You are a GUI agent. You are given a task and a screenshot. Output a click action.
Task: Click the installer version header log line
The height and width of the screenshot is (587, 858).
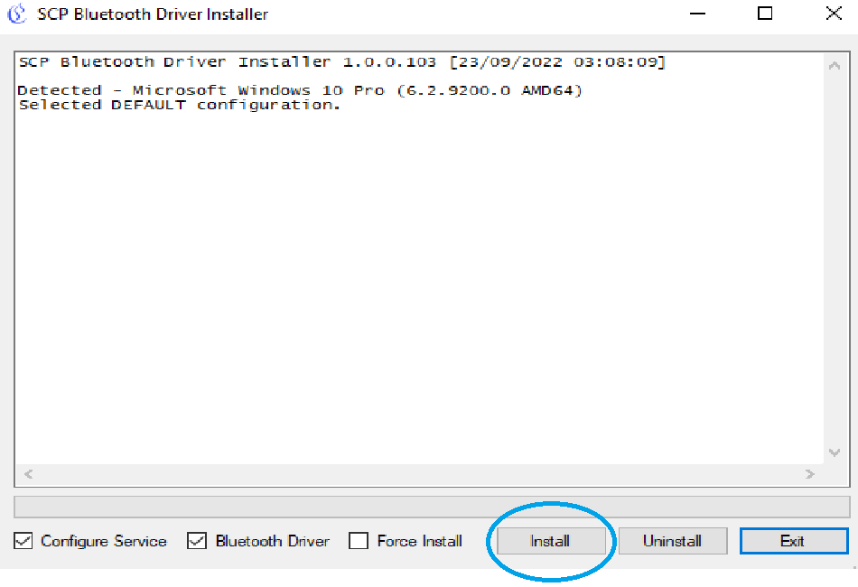[x=342, y=61]
